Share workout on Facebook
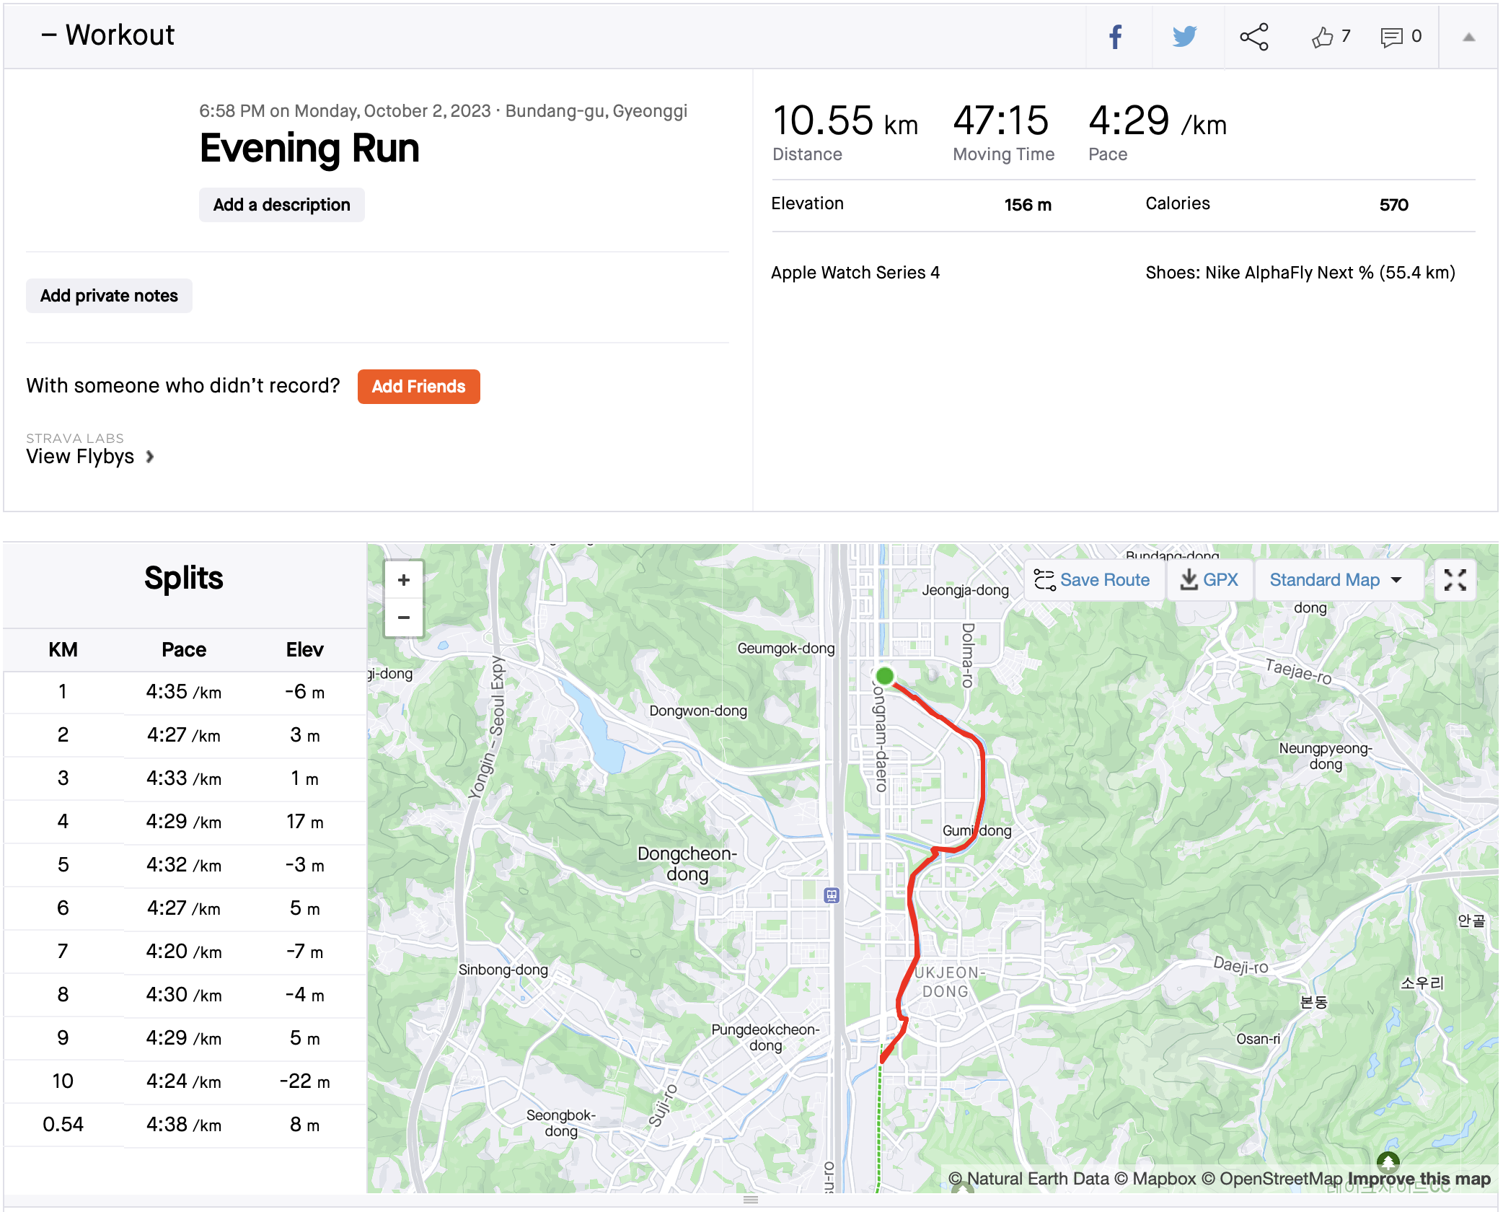The height and width of the screenshot is (1212, 1503). pyautogui.click(x=1116, y=37)
